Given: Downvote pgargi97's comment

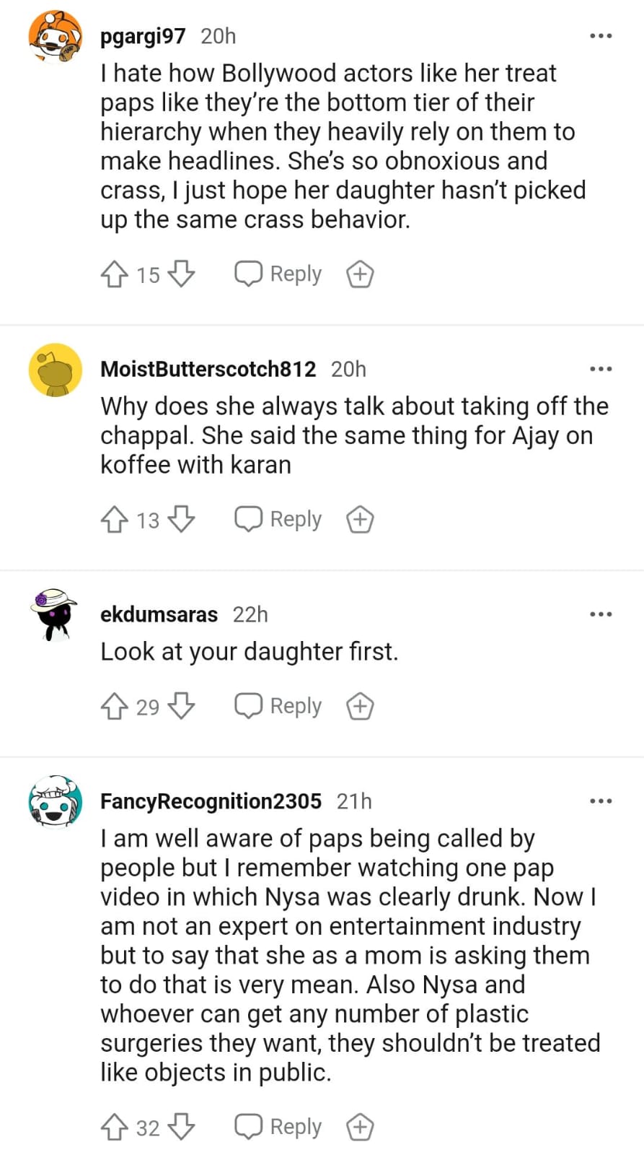Looking at the screenshot, I should pyautogui.click(x=181, y=274).
